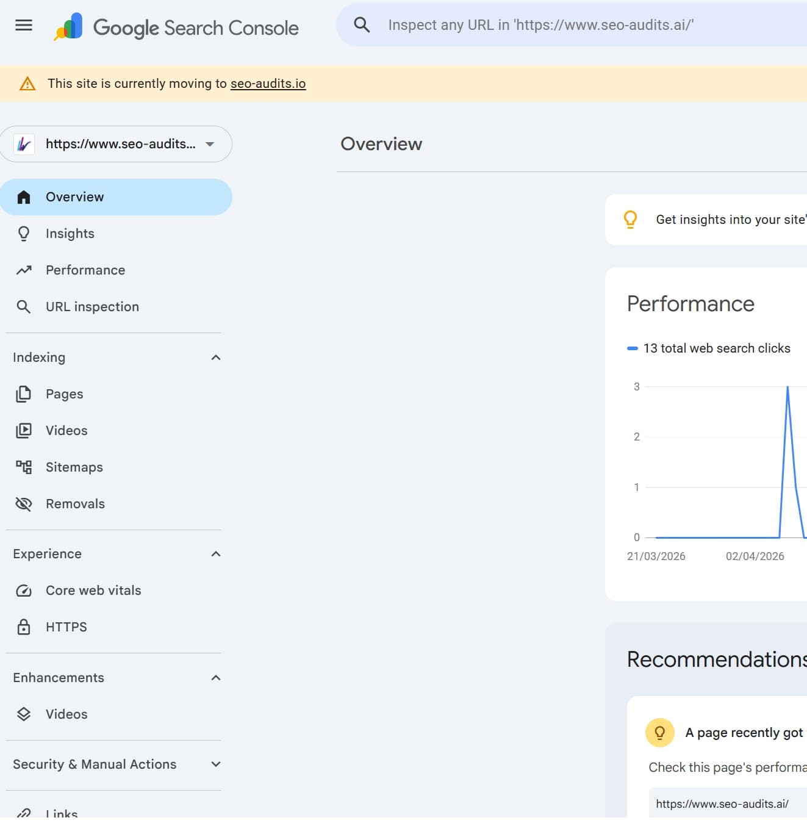This screenshot has width=807, height=823.
Task: Collapse the Enhancements section
Action: [x=216, y=678]
